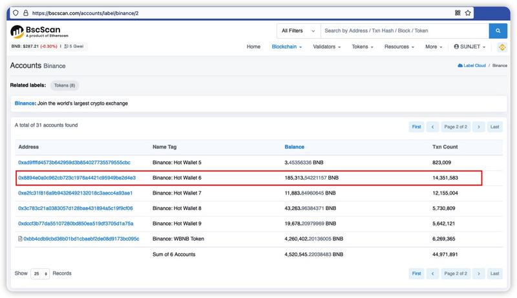The width and height of the screenshot is (517, 298).
Task: Open the All Filters dropdown
Action: point(299,30)
